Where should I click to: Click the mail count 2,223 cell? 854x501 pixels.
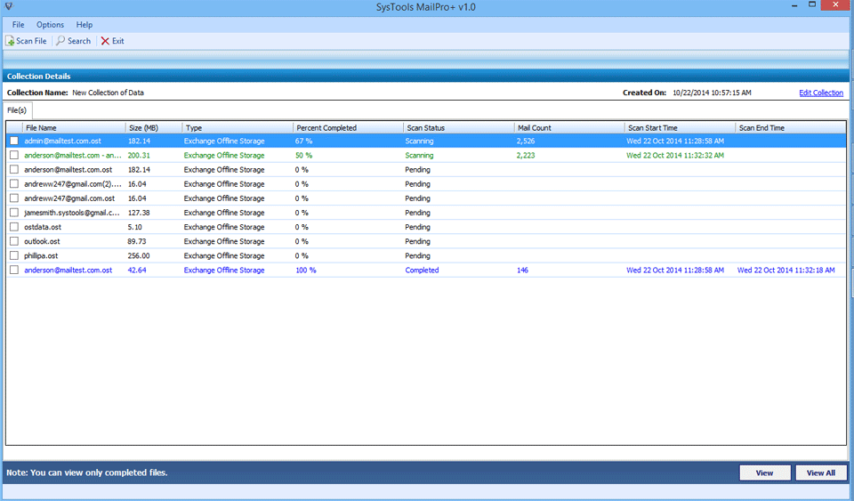tap(526, 155)
